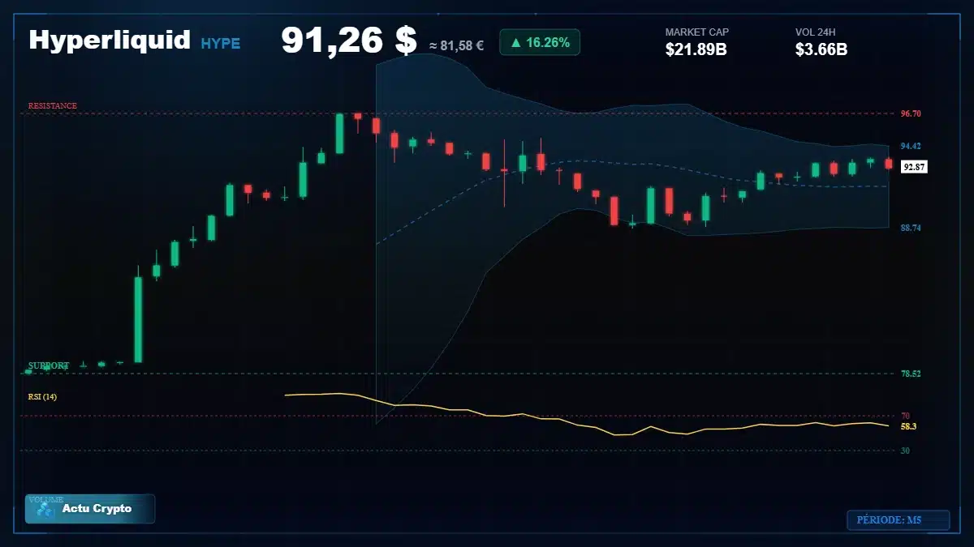Click the 16.26% change badge

coord(540,42)
